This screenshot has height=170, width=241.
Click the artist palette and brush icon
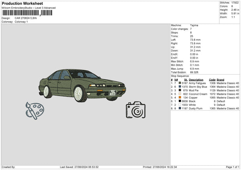[35, 111]
